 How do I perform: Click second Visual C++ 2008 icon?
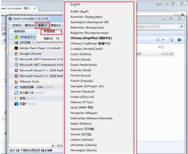click(x=16, y=76)
